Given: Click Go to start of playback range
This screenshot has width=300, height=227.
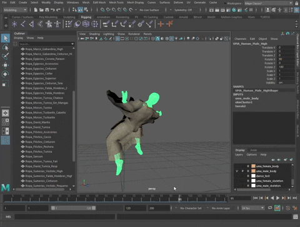Looking at the screenshot, I should coord(255,198).
